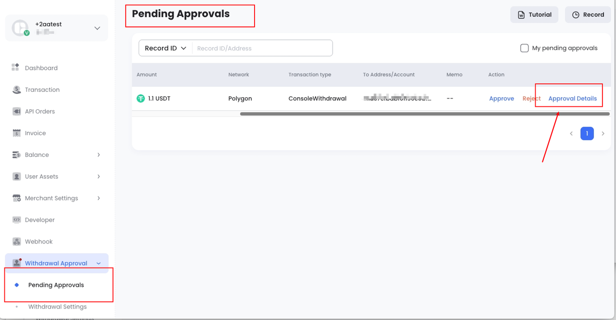Collapse the Withdrawal Approval menu

[99, 263]
